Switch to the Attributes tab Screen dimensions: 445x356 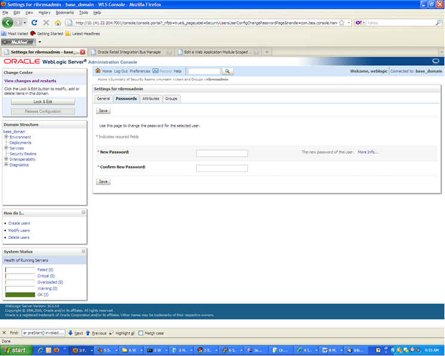pyautogui.click(x=151, y=99)
